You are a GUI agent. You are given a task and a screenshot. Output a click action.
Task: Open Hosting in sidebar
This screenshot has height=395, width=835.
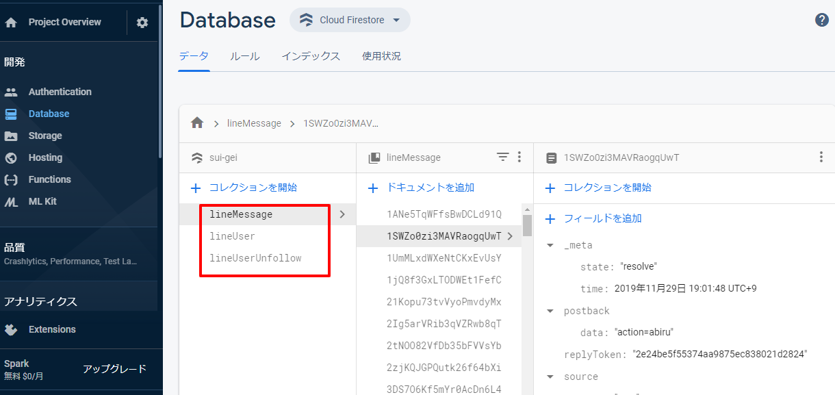click(x=45, y=157)
